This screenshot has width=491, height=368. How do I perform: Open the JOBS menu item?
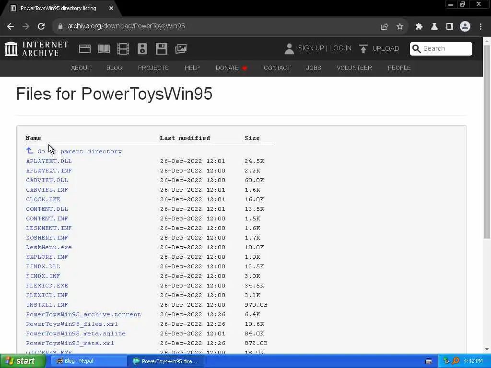click(x=314, y=68)
